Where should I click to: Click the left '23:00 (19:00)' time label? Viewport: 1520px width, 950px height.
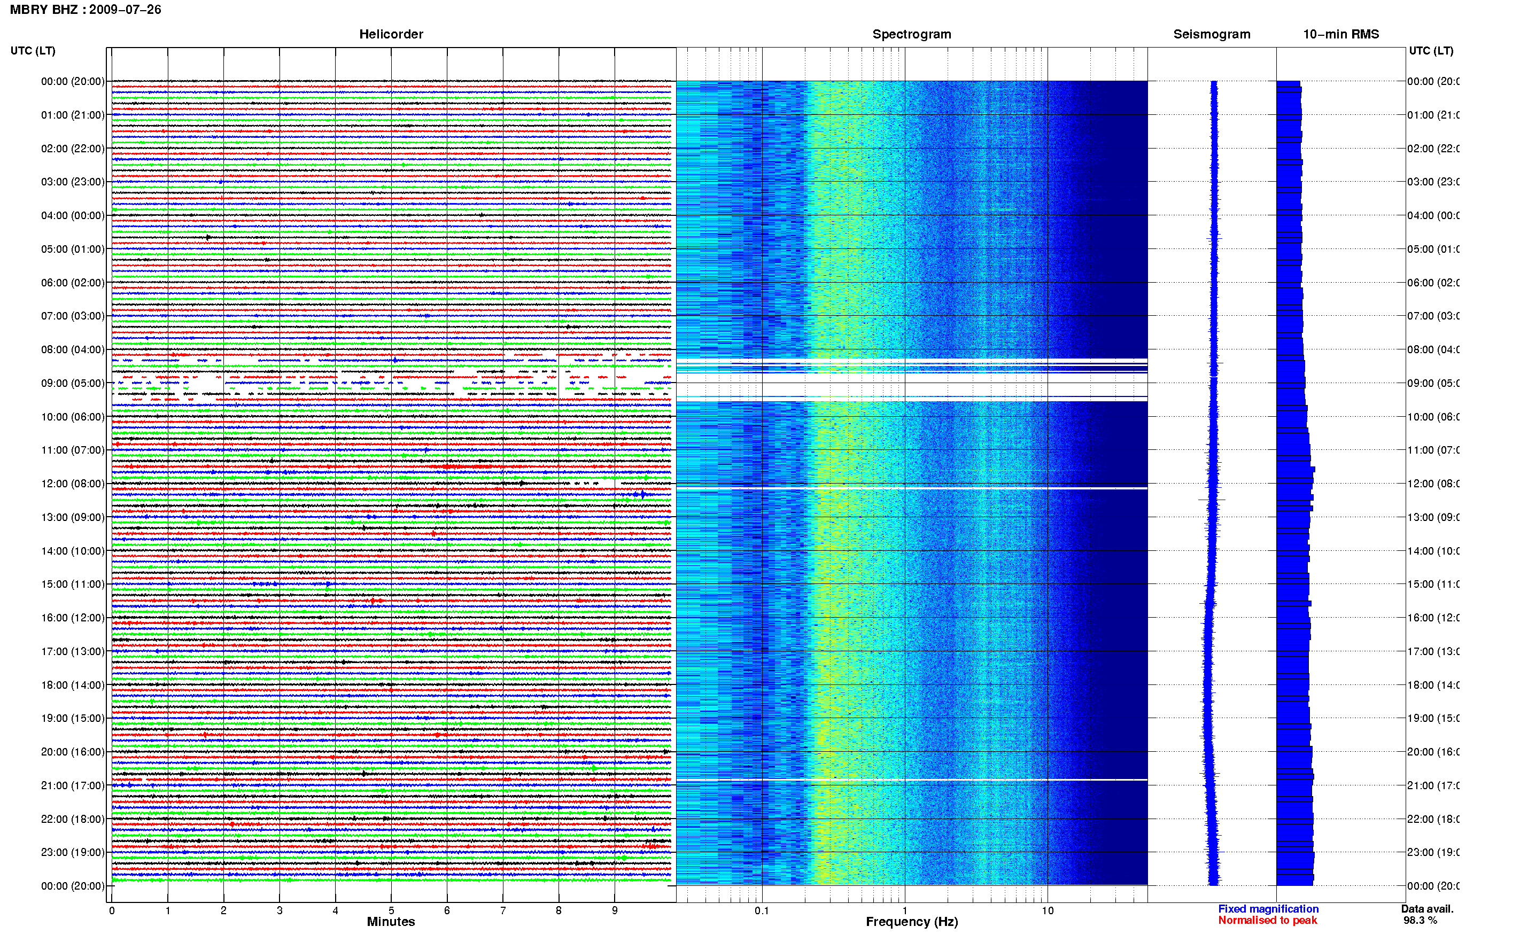point(73,853)
